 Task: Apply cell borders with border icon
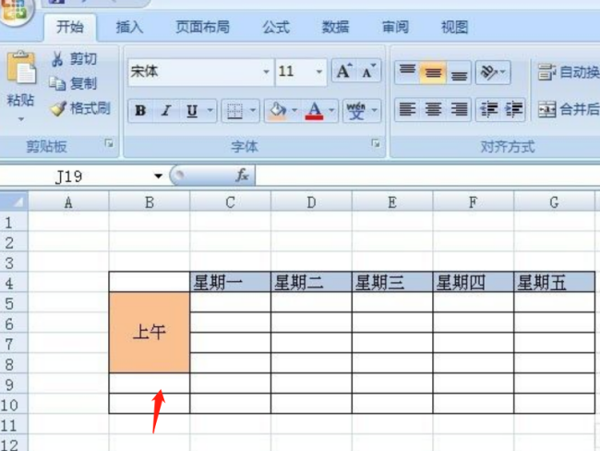(x=234, y=111)
